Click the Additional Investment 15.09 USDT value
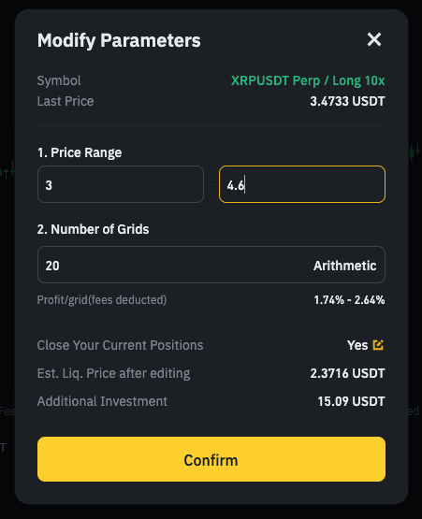This screenshot has height=519, width=422. (x=351, y=401)
